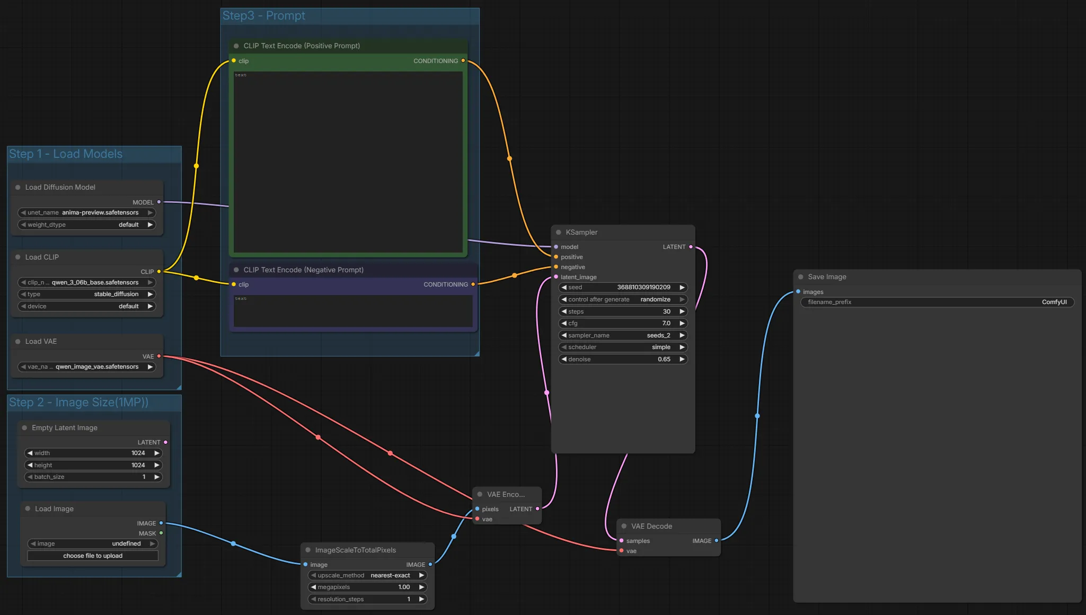Image resolution: width=1086 pixels, height=615 pixels.
Task: Click the VAE Decode IMAGE output socket
Action: (717, 541)
